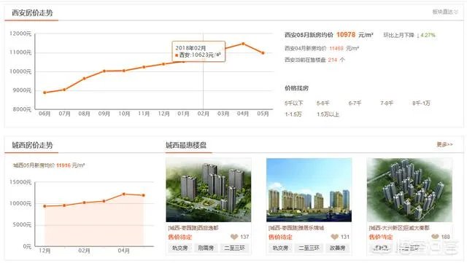
Task: Click the 06月 data point on Xi'an chart
Action: 45,93
